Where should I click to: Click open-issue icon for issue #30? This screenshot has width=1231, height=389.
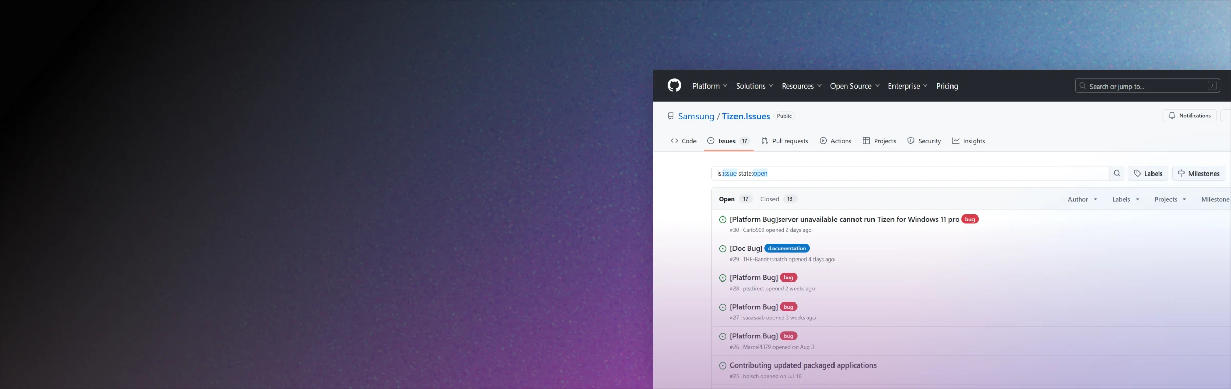click(x=722, y=220)
